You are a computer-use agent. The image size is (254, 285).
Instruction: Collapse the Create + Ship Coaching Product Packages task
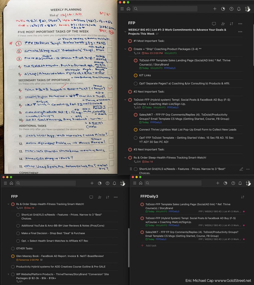click(x=125, y=49)
